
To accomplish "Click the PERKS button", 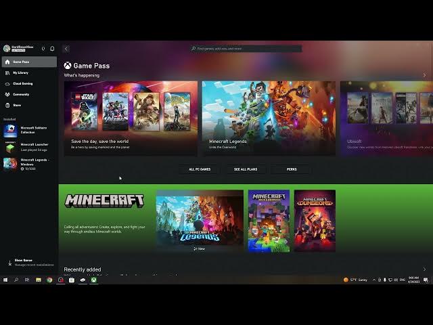I will pyautogui.click(x=292, y=169).
